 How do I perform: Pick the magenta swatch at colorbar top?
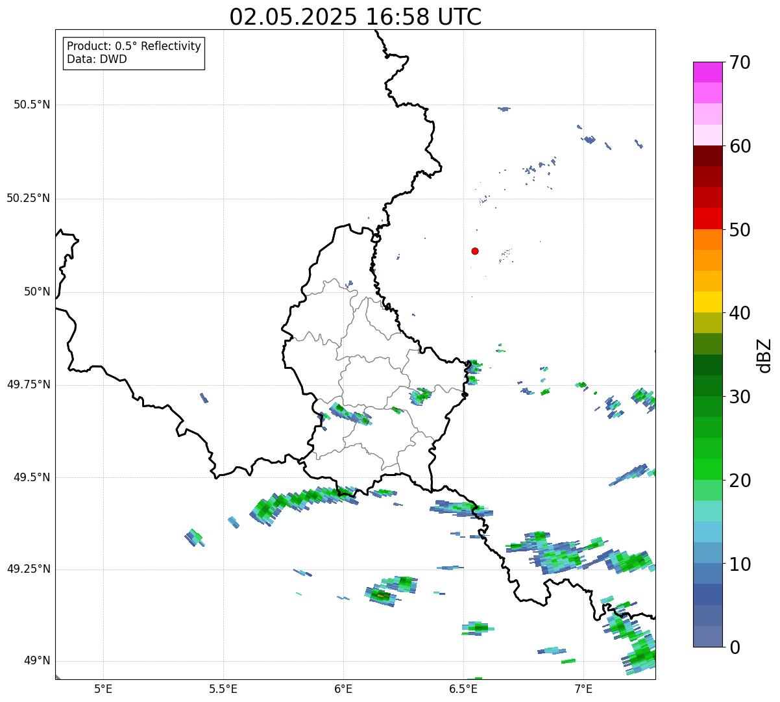point(707,72)
